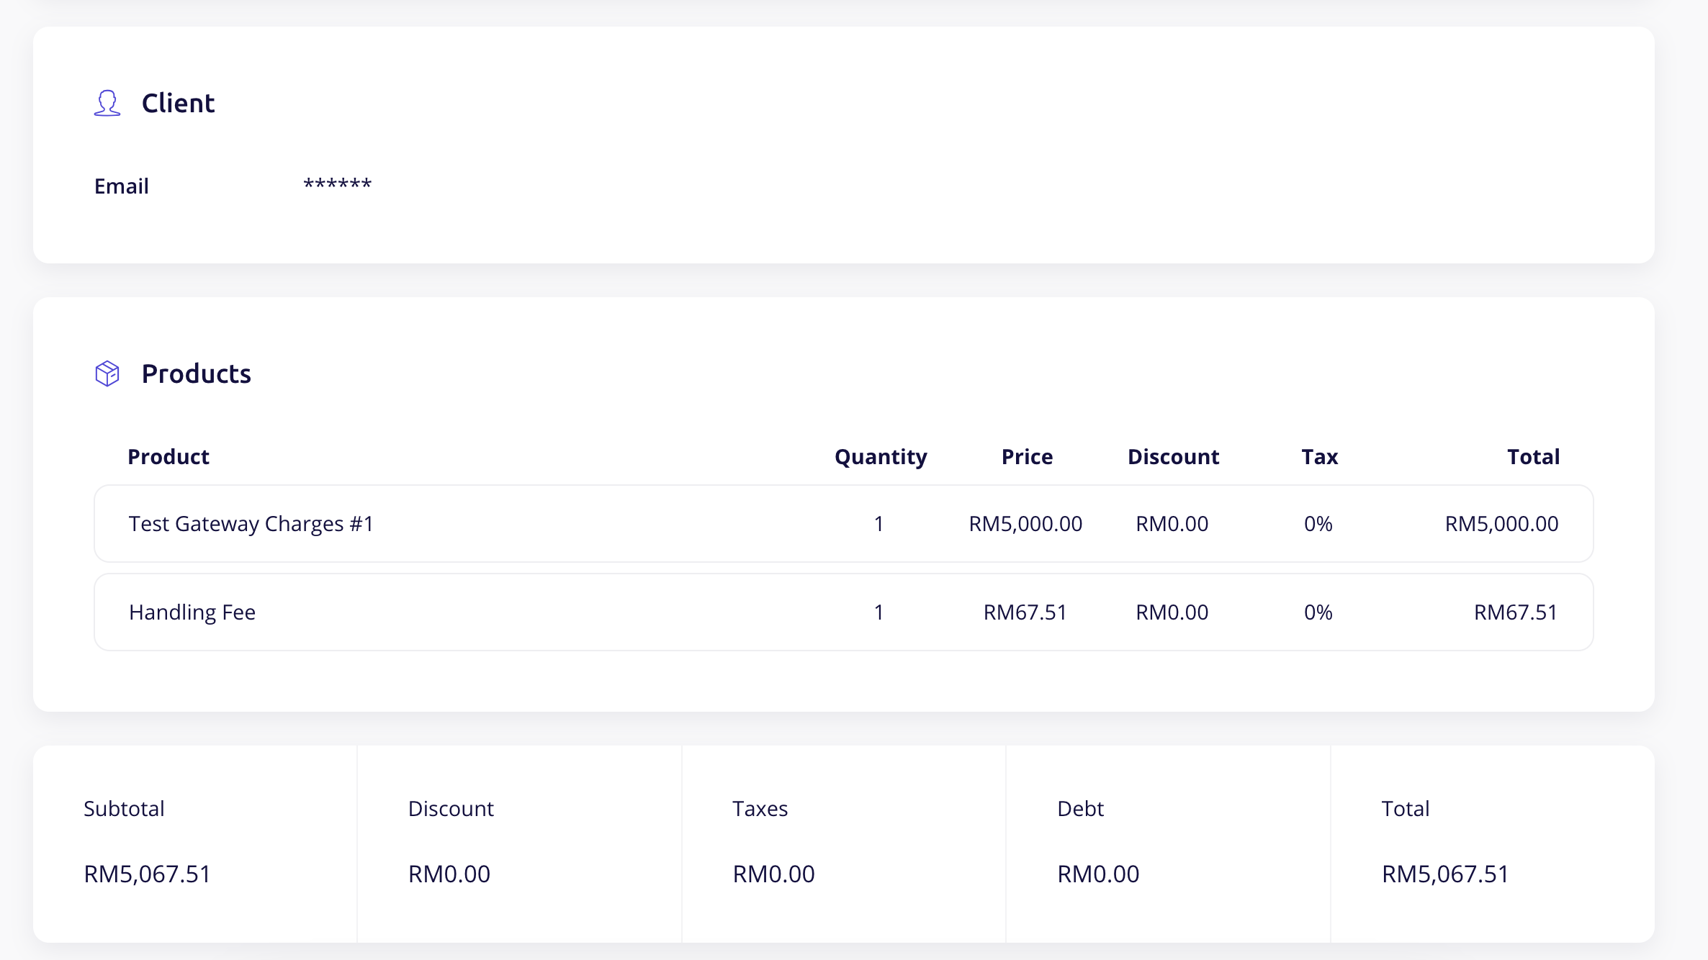Click the Taxes value RM0.00
Viewport: 1708px width, 960px height.
coord(773,874)
